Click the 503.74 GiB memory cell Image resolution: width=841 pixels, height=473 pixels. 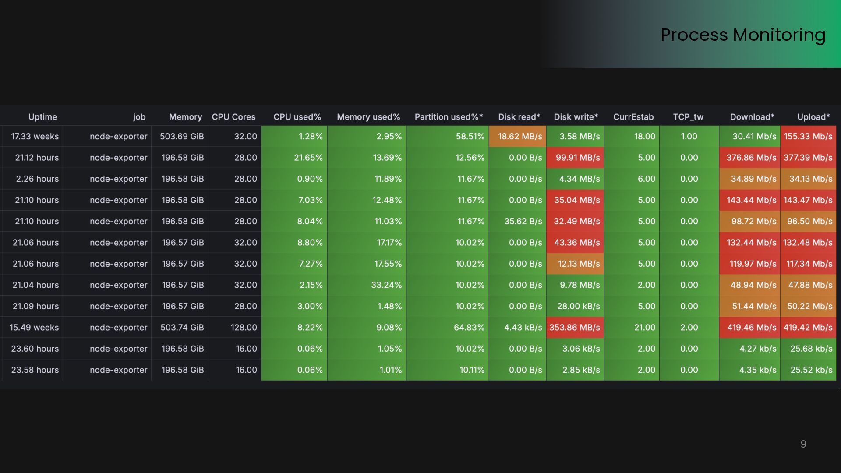pyautogui.click(x=182, y=328)
